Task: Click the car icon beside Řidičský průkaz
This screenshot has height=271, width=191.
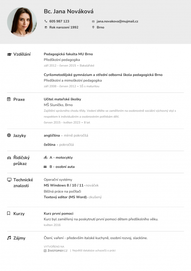Action: (x=9, y=158)
